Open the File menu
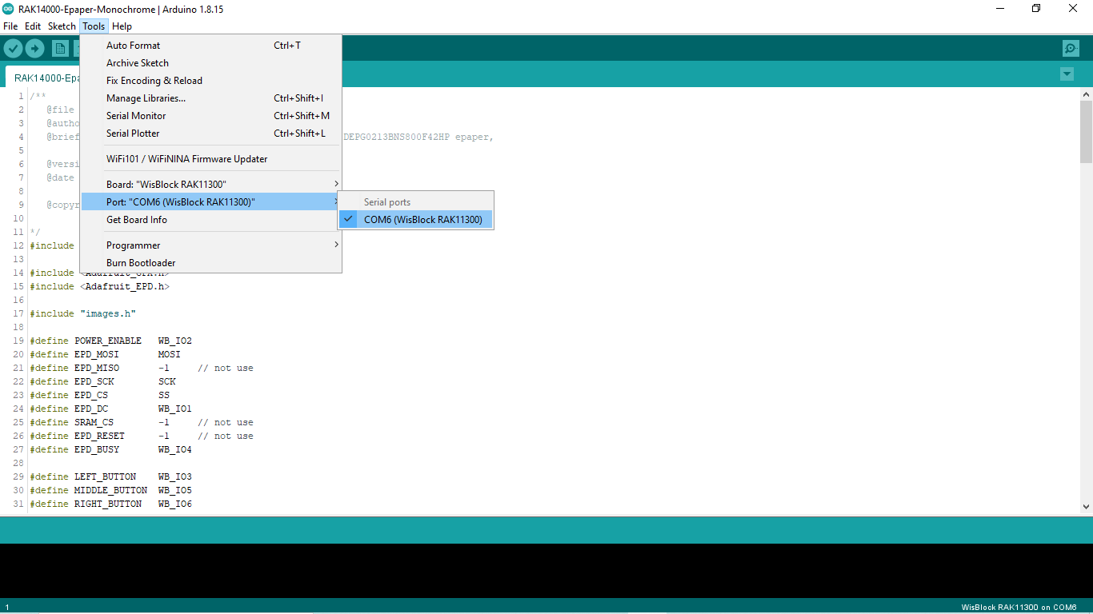The height and width of the screenshot is (614, 1093). 10,26
